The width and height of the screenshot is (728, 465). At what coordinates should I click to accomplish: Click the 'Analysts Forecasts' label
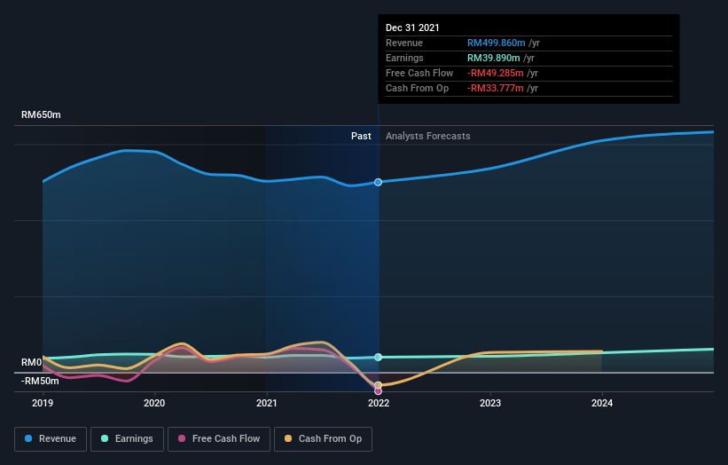[428, 136]
